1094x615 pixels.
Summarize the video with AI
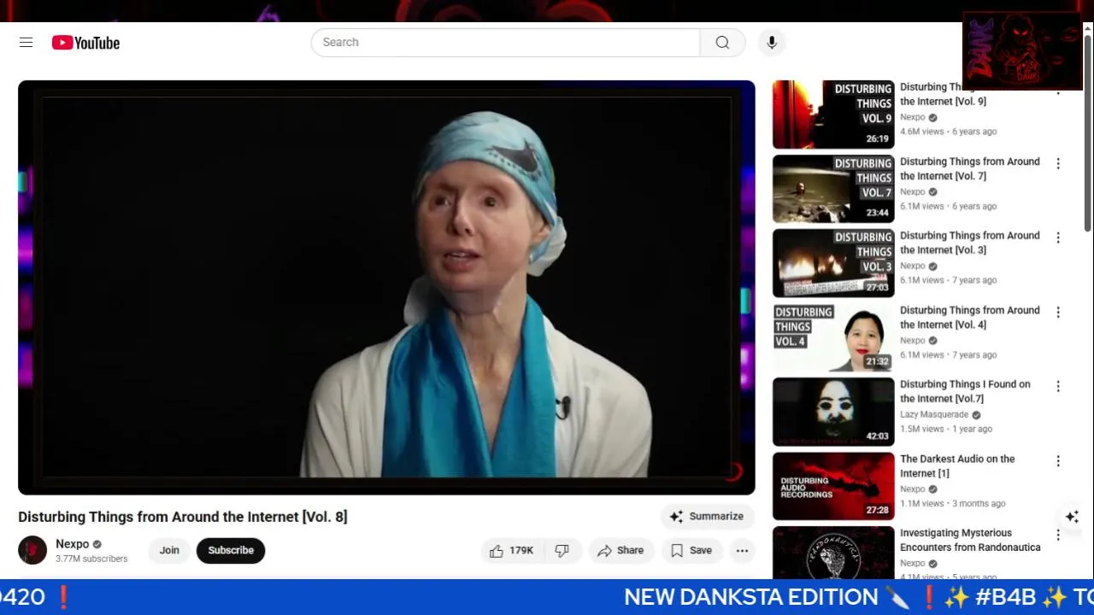pos(707,516)
